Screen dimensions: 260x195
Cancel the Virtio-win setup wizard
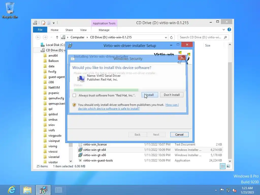180,135
